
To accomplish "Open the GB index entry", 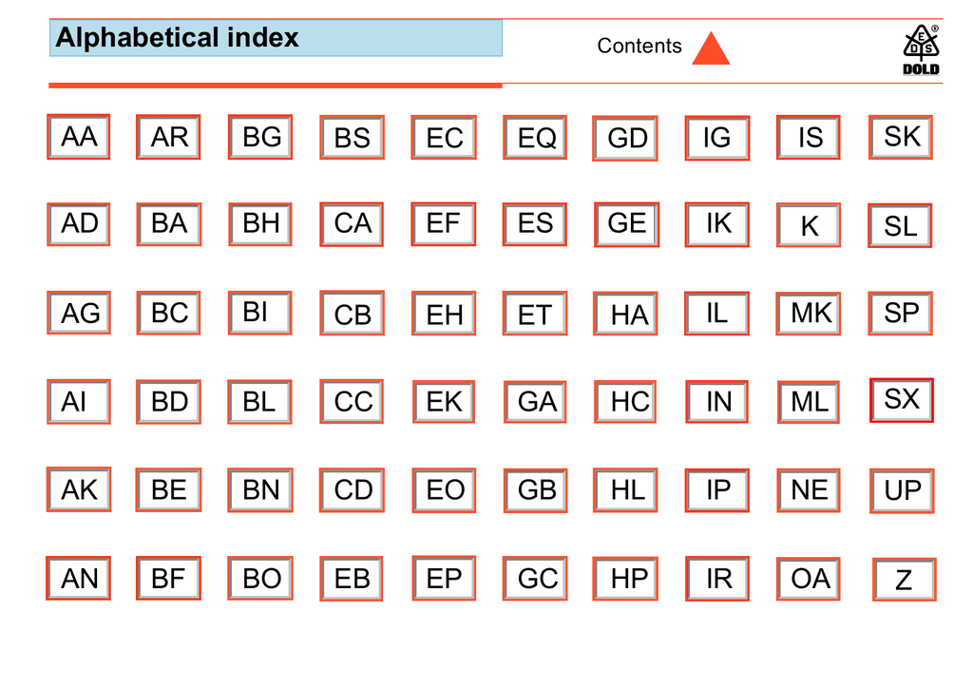I will (535, 490).
